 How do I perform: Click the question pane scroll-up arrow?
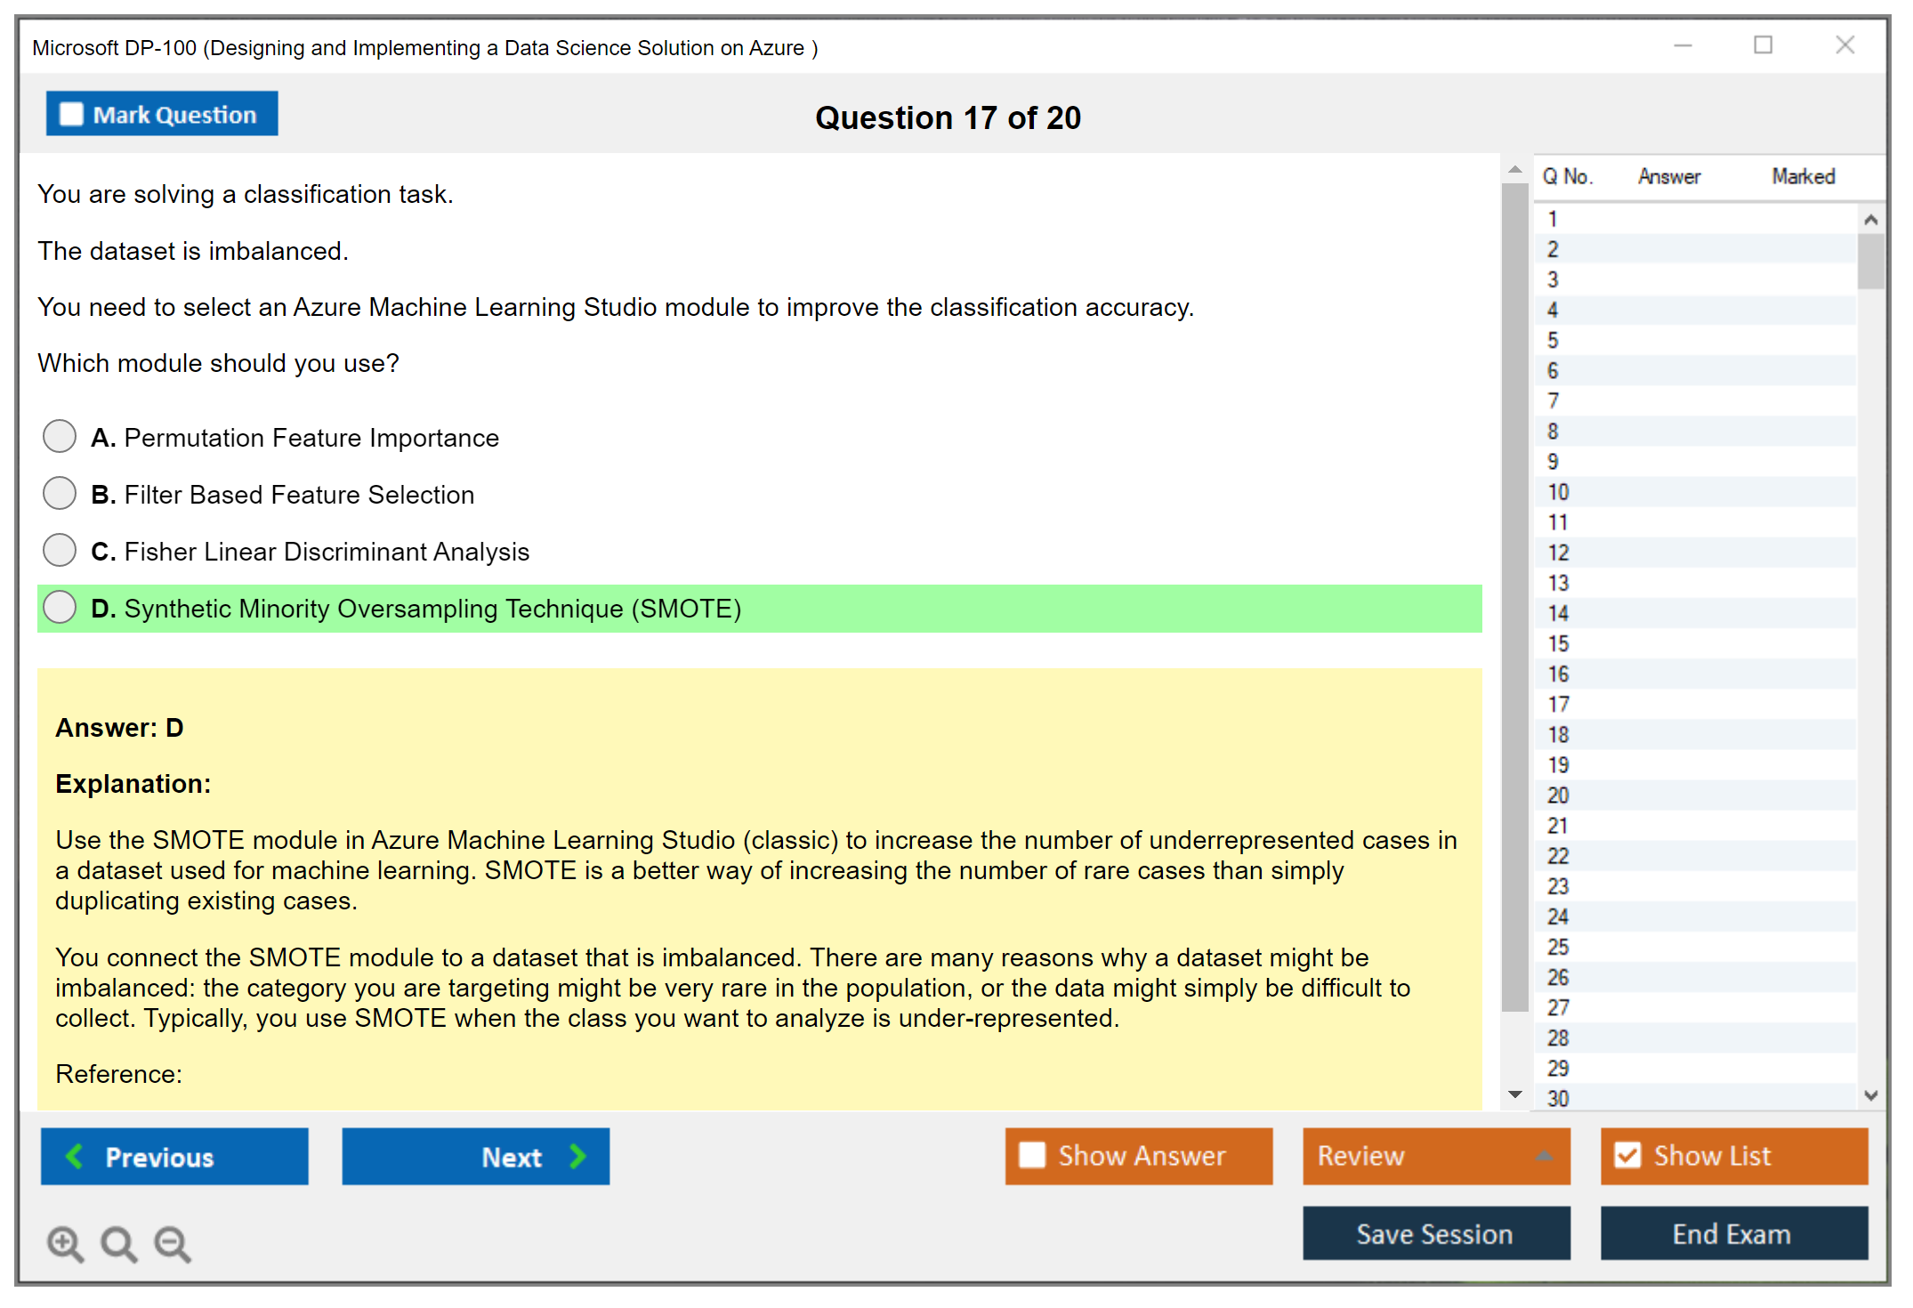pos(1515,169)
